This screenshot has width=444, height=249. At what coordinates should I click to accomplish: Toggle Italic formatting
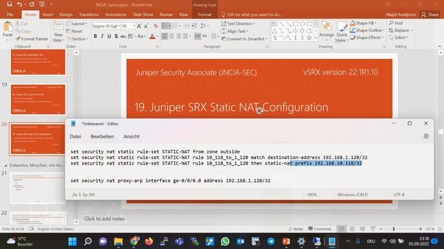(x=102, y=36)
